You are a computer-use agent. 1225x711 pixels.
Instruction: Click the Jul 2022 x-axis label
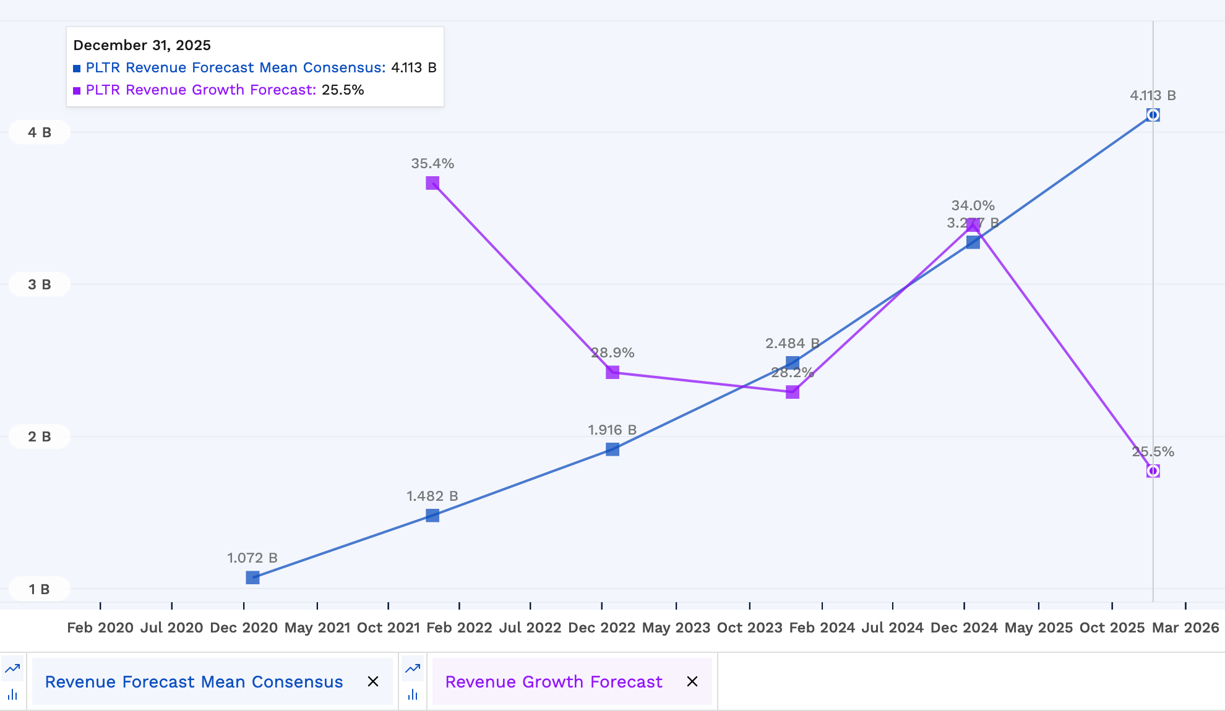click(x=530, y=628)
